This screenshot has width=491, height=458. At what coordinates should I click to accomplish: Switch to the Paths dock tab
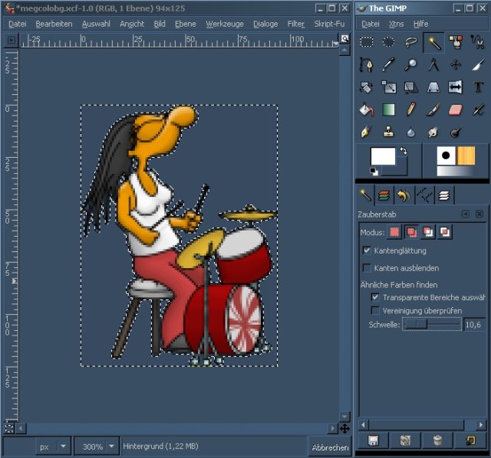click(x=424, y=195)
